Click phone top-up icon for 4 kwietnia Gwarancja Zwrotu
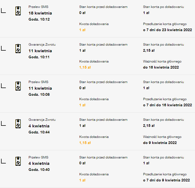The height and width of the screenshot is (188, 195). click(x=18, y=124)
